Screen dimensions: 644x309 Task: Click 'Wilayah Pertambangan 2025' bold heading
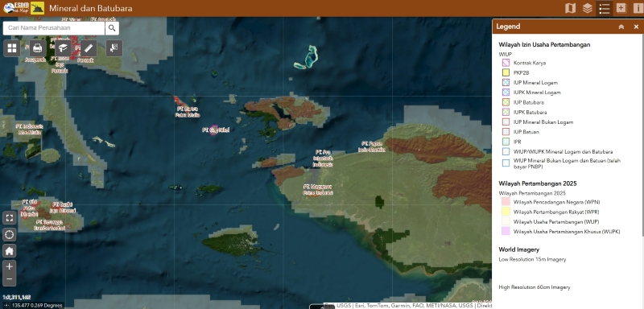[x=538, y=183]
